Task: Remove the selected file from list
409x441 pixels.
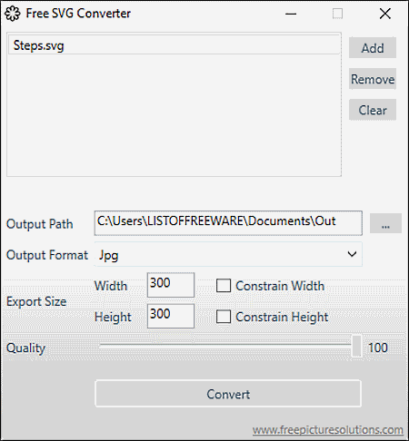Action: [373, 79]
